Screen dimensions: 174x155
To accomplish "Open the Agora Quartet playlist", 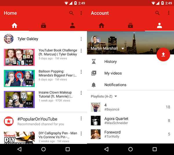I will point(116,120).
